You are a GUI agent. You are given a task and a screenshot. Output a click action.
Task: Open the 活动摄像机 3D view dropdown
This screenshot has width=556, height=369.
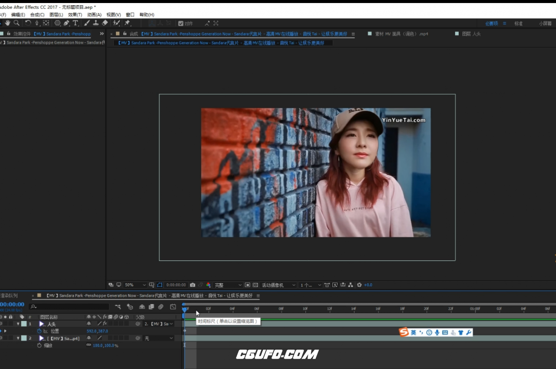tap(278, 285)
